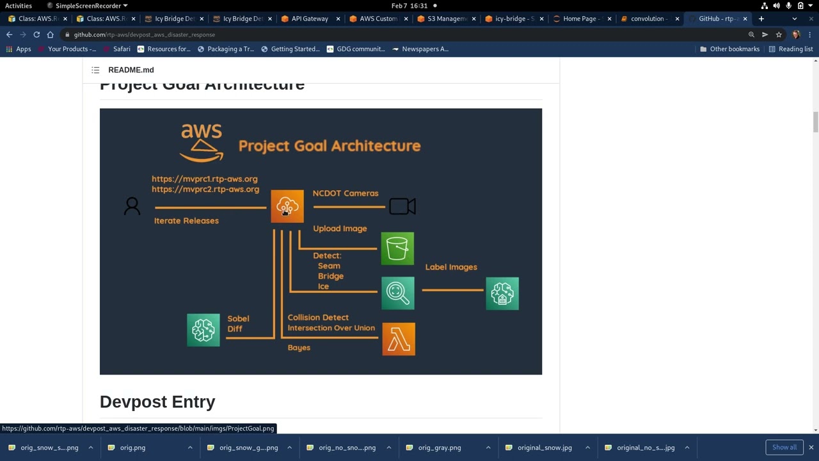The height and width of the screenshot is (461, 819).
Task: Open the zoom indicator in the address bar
Action: [x=751, y=35]
